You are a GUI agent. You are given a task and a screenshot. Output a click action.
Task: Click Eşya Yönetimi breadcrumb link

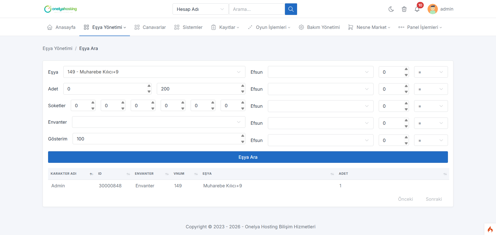pyautogui.click(x=57, y=48)
